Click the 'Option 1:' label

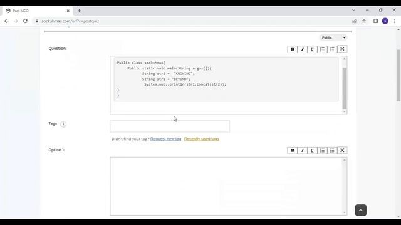pyautogui.click(x=56, y=150)
